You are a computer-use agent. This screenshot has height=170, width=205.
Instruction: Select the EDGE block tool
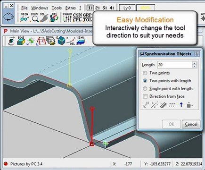(x=21, y=41)
